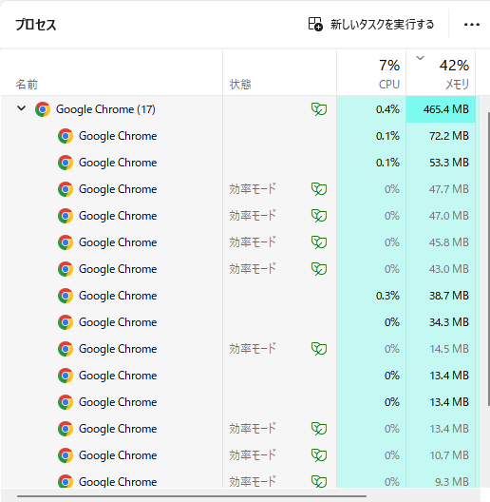Click the leaf icon on the 47.7 MB Chrome row
Screen dimensions: 490x502
(319, 189)
